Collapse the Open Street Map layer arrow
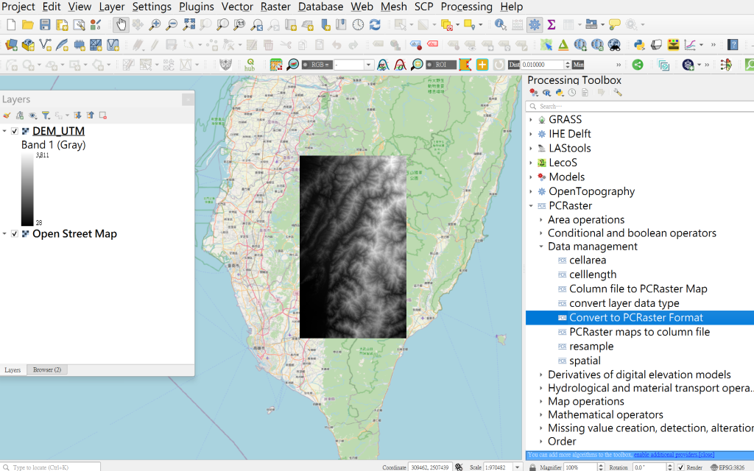Image resolution: width=754 pixels, height=471 pixels. tap(4, 233)
